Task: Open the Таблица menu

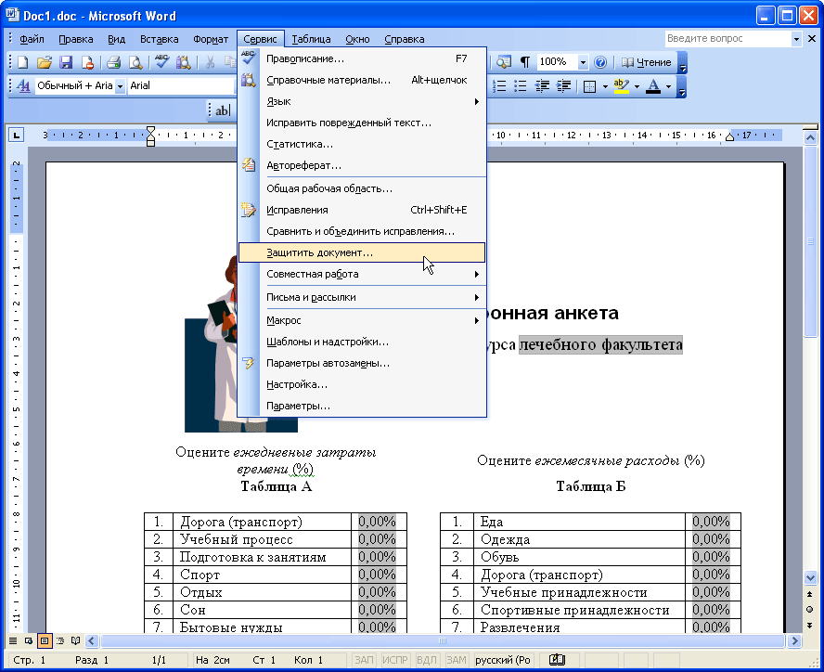Action: pos(311,39)
